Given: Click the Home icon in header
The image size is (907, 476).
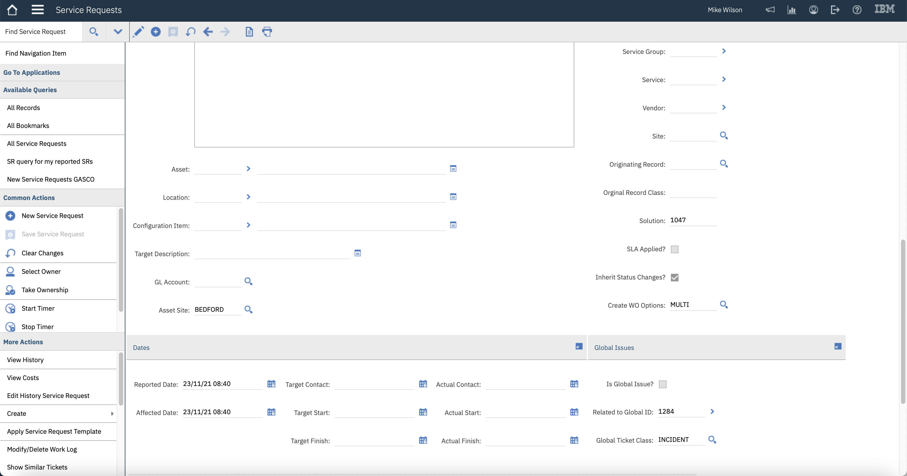Looking at the screenshot, I should tap(12, 10).
